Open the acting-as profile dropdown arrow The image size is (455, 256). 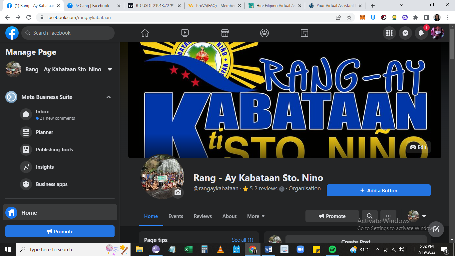(x=424, y=216)
